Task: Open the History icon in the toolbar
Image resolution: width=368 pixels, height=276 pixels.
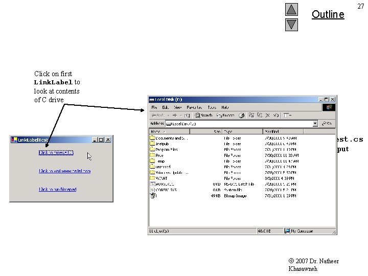Action: point(241,115)
